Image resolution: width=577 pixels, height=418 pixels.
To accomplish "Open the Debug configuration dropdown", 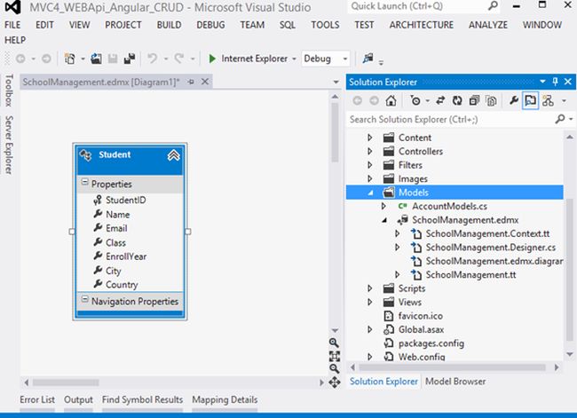I will point(344,59).
